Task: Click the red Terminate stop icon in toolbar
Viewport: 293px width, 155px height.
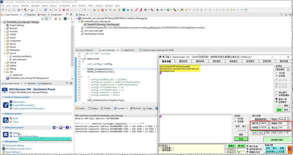Action: 64,10
